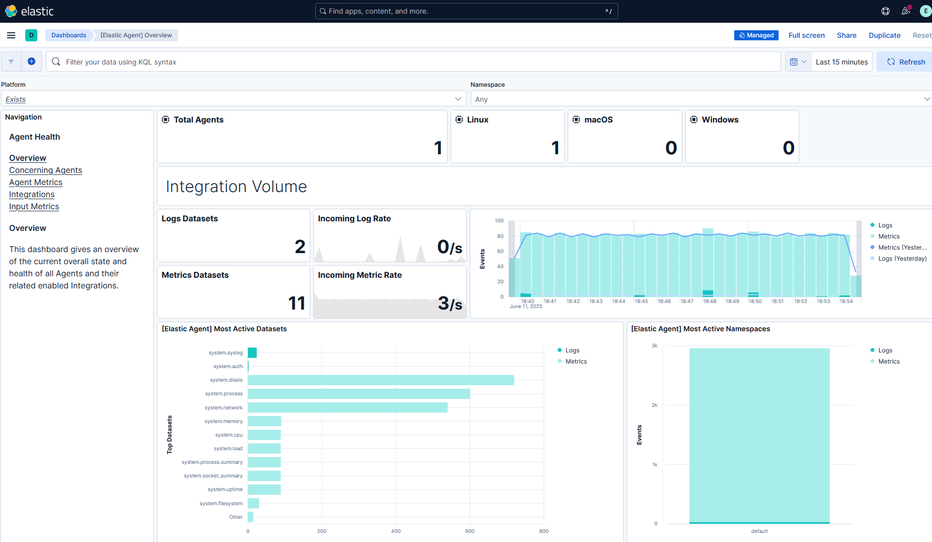
Task: Toggle Logs in Most Active Namespaces legend
Action: coord(885,350)
